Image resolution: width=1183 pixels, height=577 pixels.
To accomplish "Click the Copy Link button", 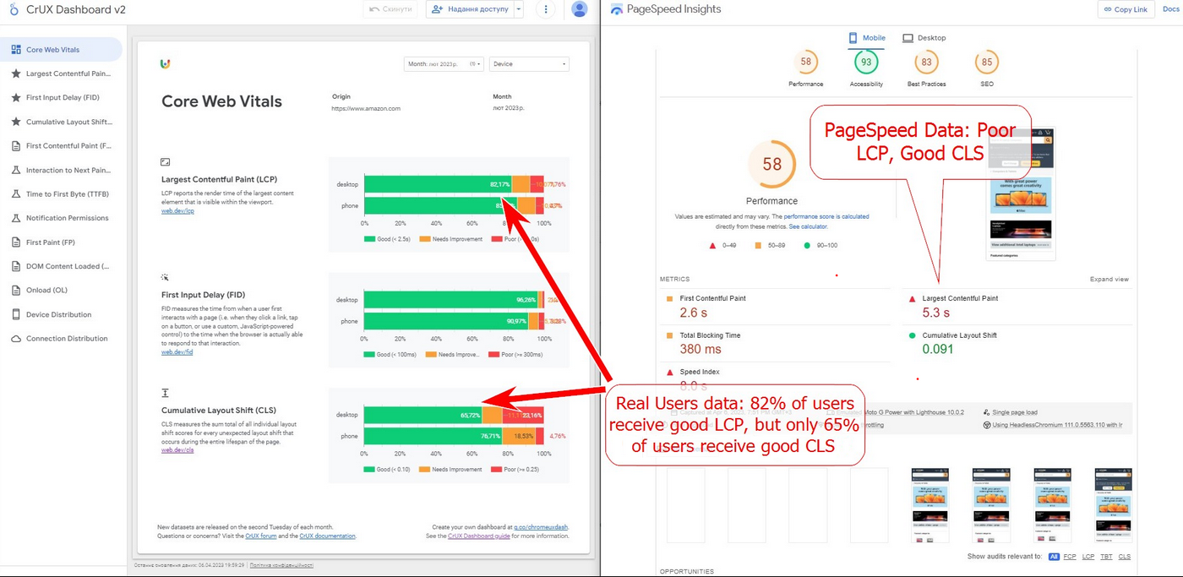I will tap(1126, 9).
